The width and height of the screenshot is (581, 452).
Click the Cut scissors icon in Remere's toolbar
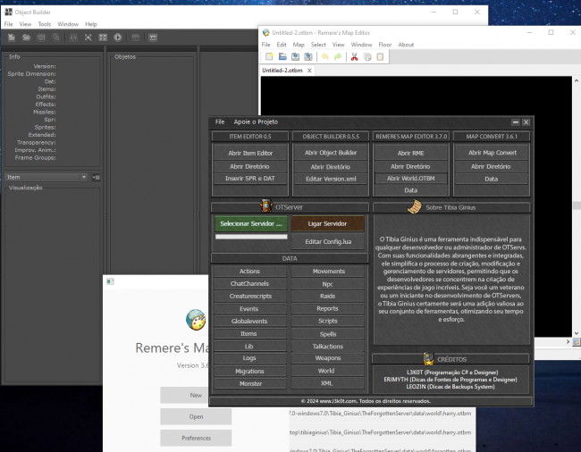355,56
